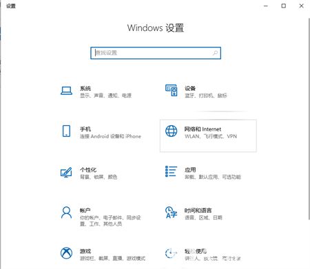Open the 个性化 paintbrush monitor icon

[x=66, y=172]
